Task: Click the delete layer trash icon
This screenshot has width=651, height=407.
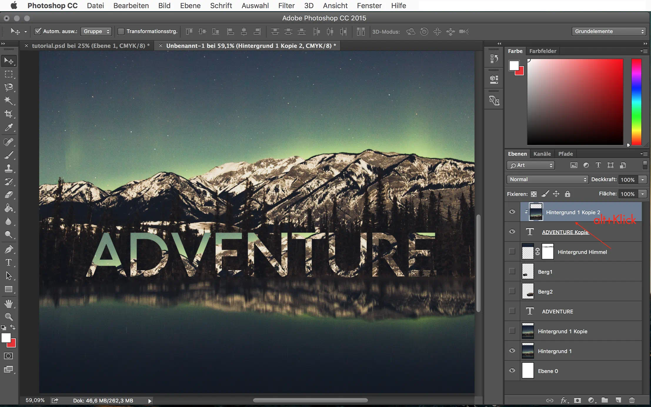Action: (632, 400)
